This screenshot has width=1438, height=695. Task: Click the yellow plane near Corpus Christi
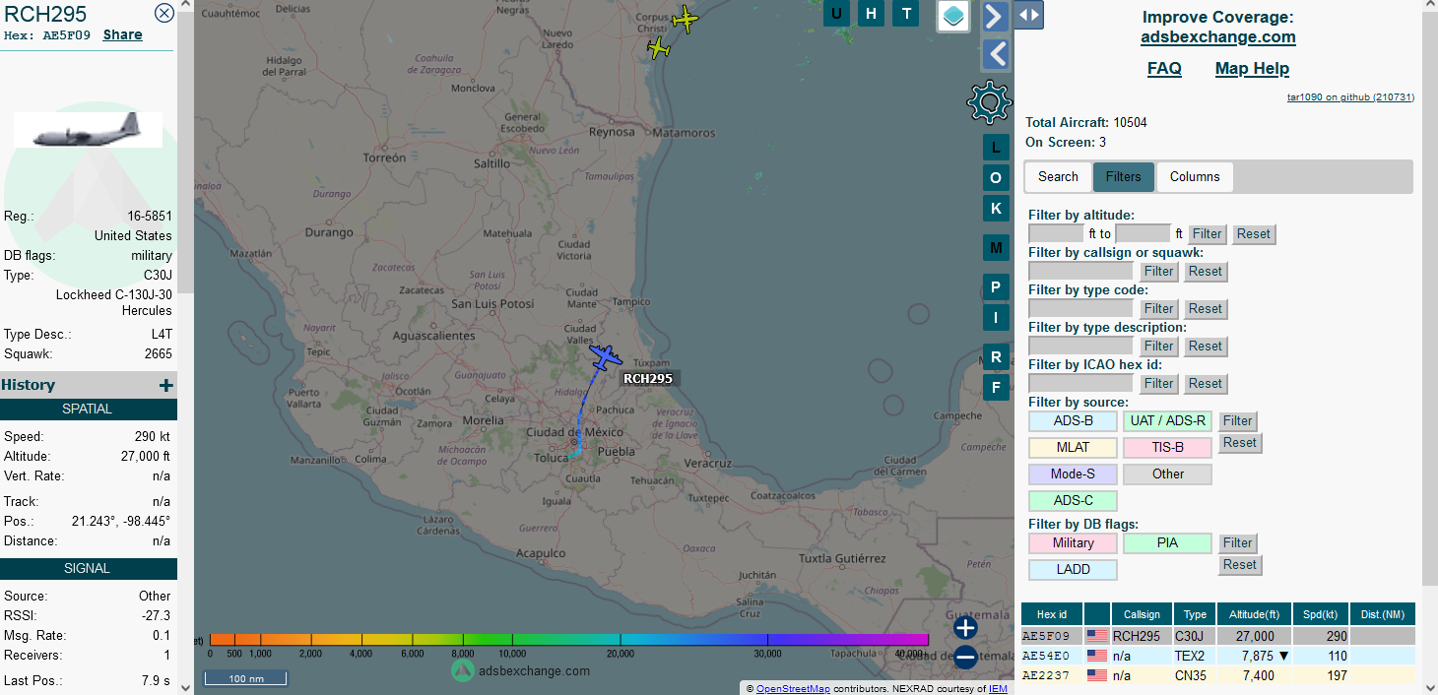684,19
